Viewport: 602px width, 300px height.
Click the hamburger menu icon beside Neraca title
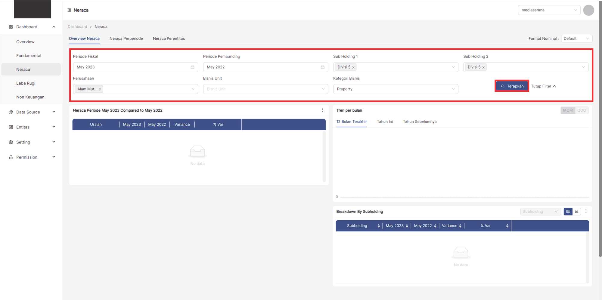(69, 10)
